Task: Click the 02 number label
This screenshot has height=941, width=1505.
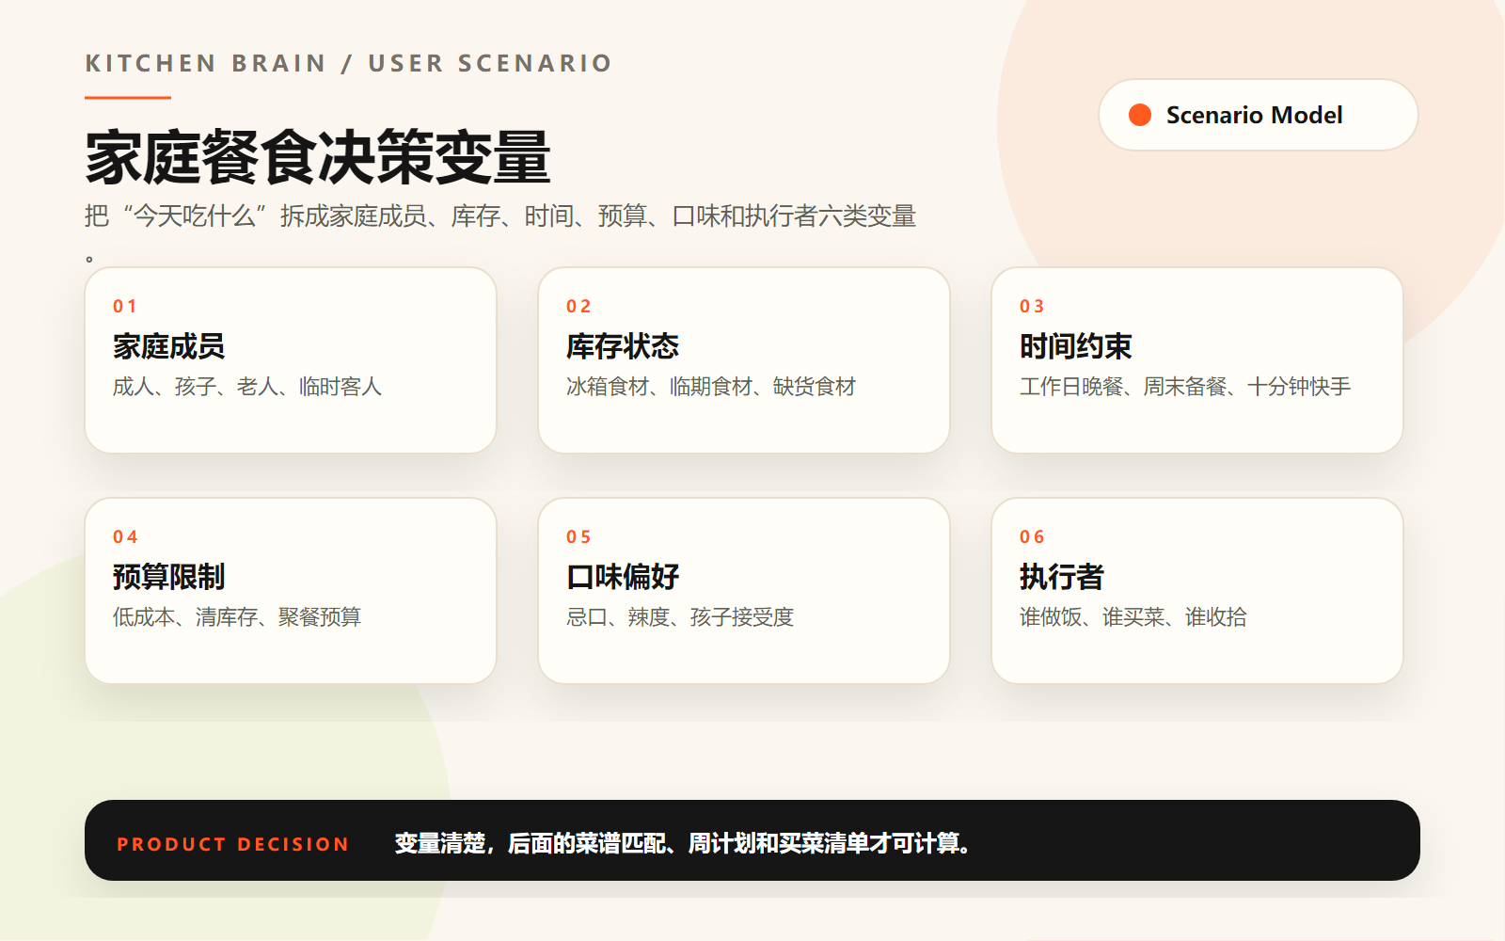Action: click(x=578, y=307)
